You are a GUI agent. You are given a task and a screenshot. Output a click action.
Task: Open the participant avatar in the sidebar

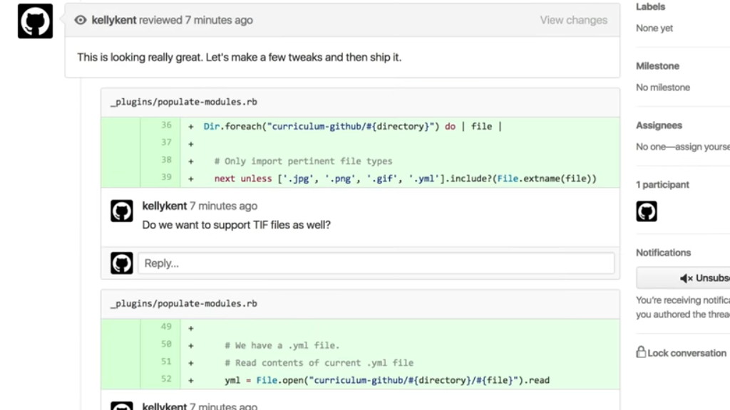tap(647, 211)
